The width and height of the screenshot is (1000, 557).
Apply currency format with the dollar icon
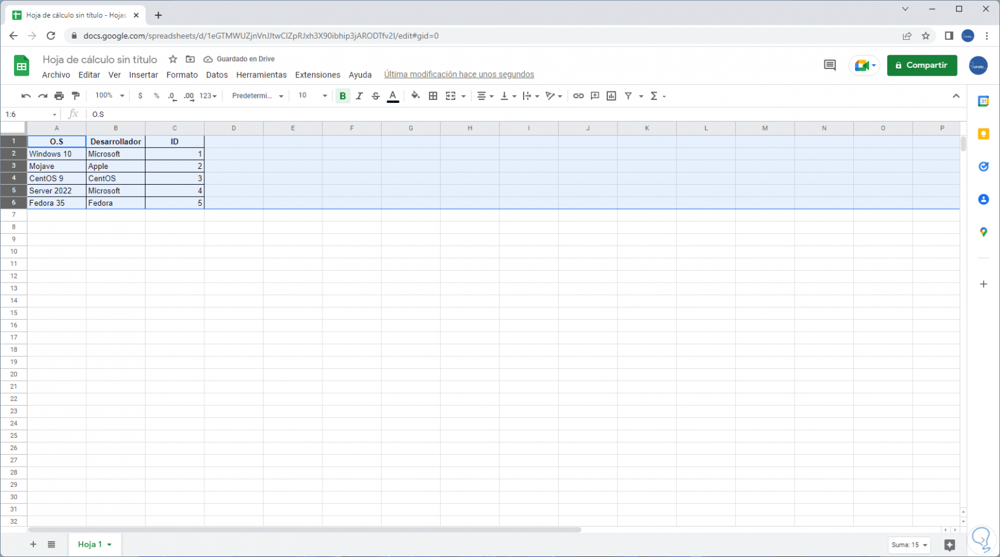tap(140, 96)
